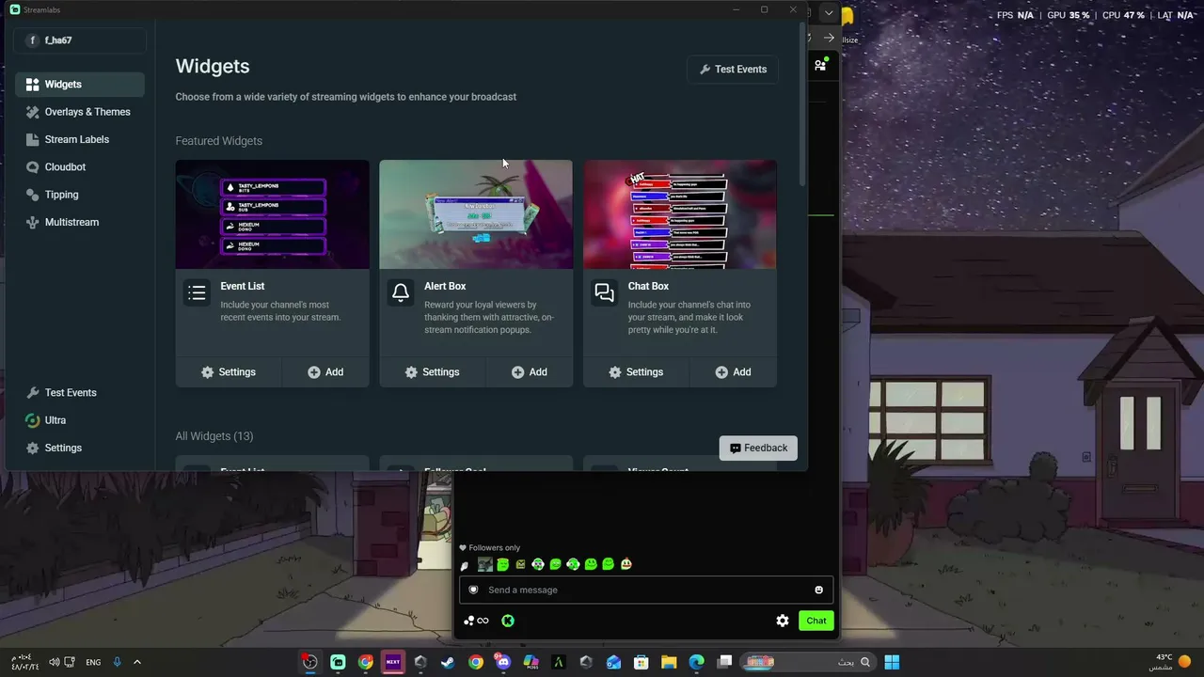Click the taskbar clock and date
Image resolution: width=1204 pixels, height=677 pixels.
point(24,662)
